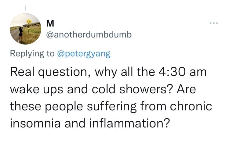Open the @petergyang mention link
This screenshot has width=229, height=143.
(x=84, y=54)
